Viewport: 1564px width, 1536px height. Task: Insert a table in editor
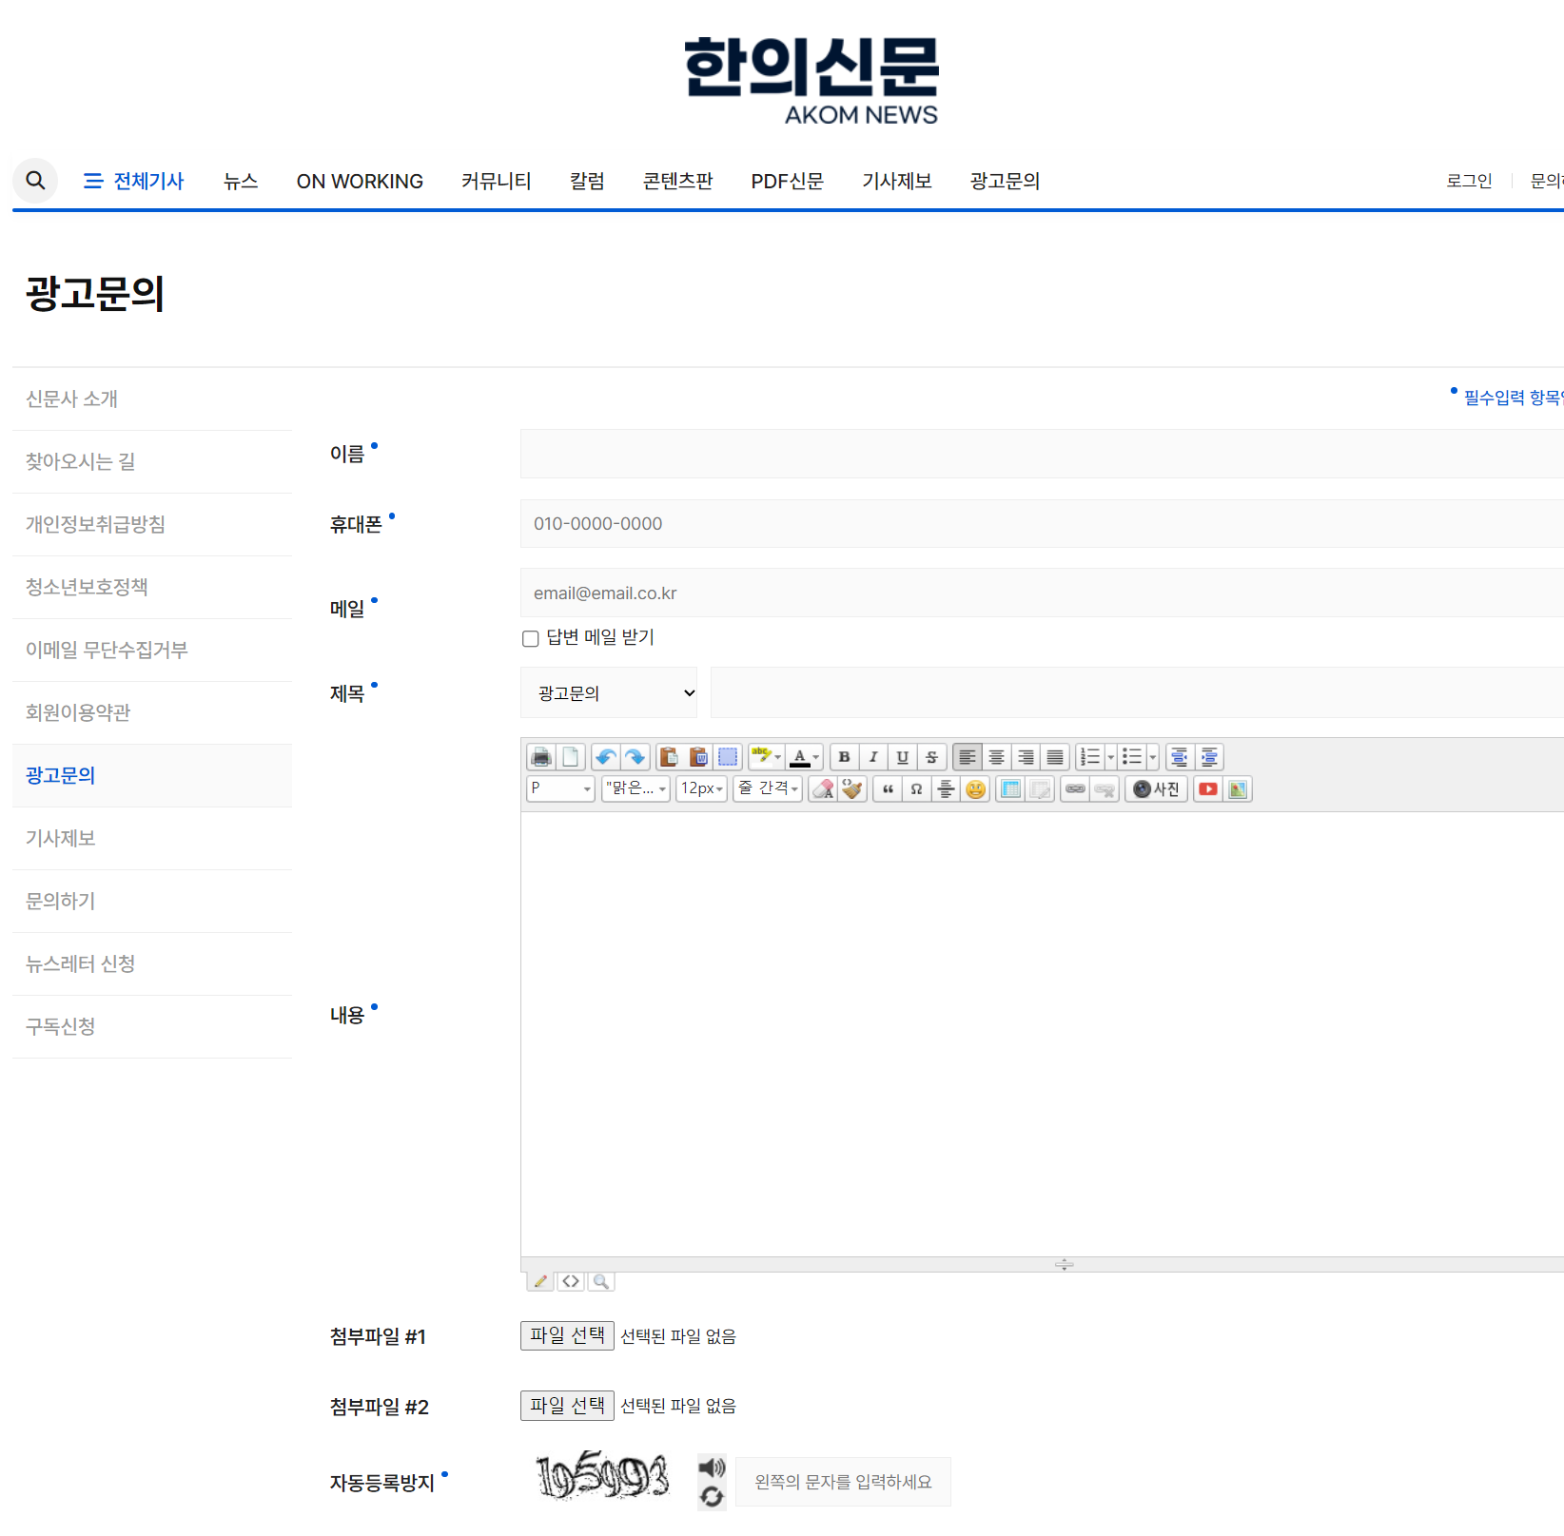pos(1010,788)
